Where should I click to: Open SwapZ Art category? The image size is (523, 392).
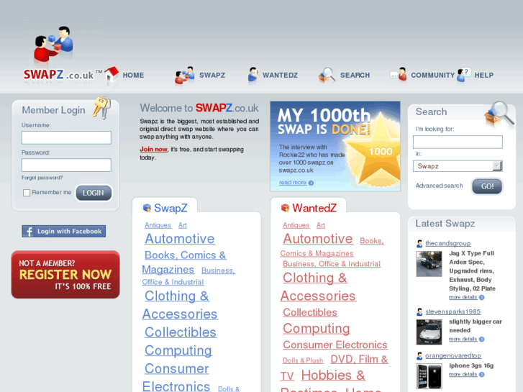pyautogui.click(x=183, y=225)
